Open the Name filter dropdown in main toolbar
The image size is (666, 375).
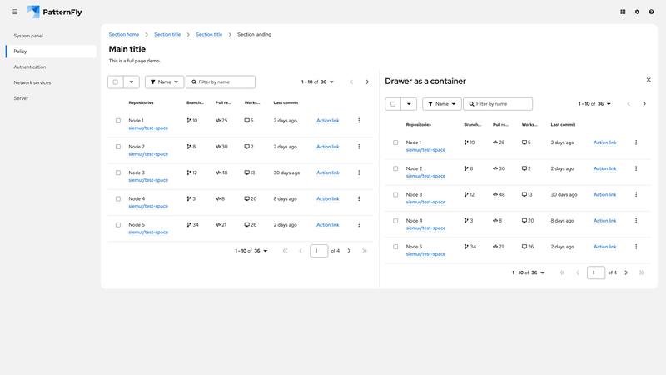164,82
